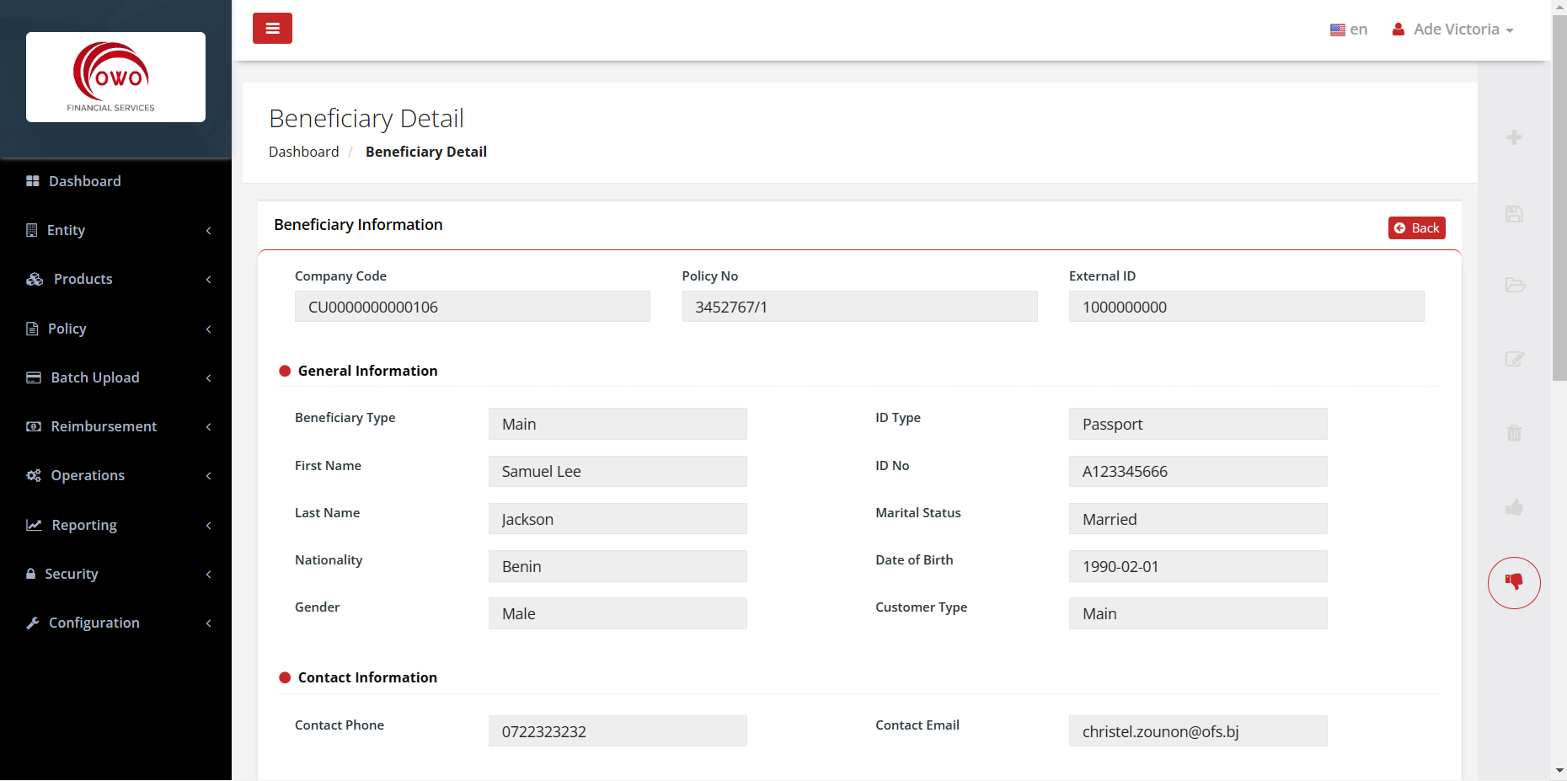Screen dimensions: 1567x781
Task: Expand the Reporting menu chevron
Action: 208,525
